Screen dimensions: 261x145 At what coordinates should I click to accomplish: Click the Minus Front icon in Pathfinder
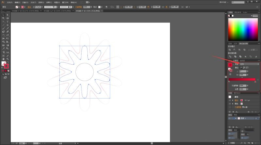click(x=234, y=50)
